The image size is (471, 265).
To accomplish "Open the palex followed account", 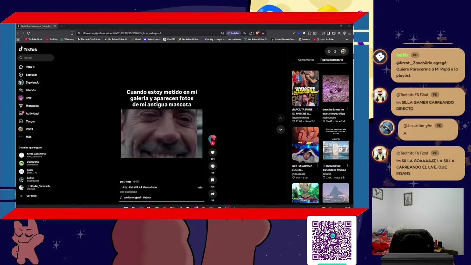I will 28,171.
